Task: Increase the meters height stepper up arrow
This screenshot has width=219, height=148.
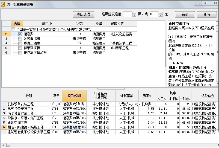Action: point(161,13)
